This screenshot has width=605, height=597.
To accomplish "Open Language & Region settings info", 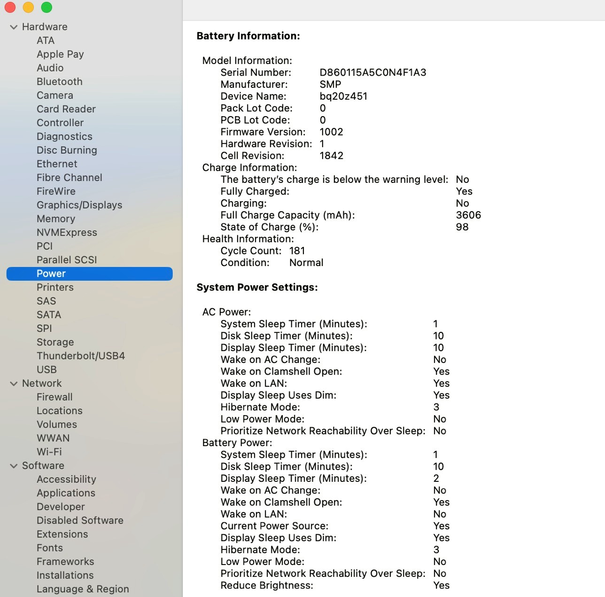I will [83, 589].
